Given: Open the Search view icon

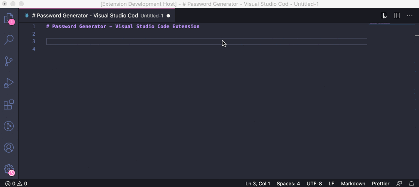Looking at the screenshot, I should pos(9,40).
